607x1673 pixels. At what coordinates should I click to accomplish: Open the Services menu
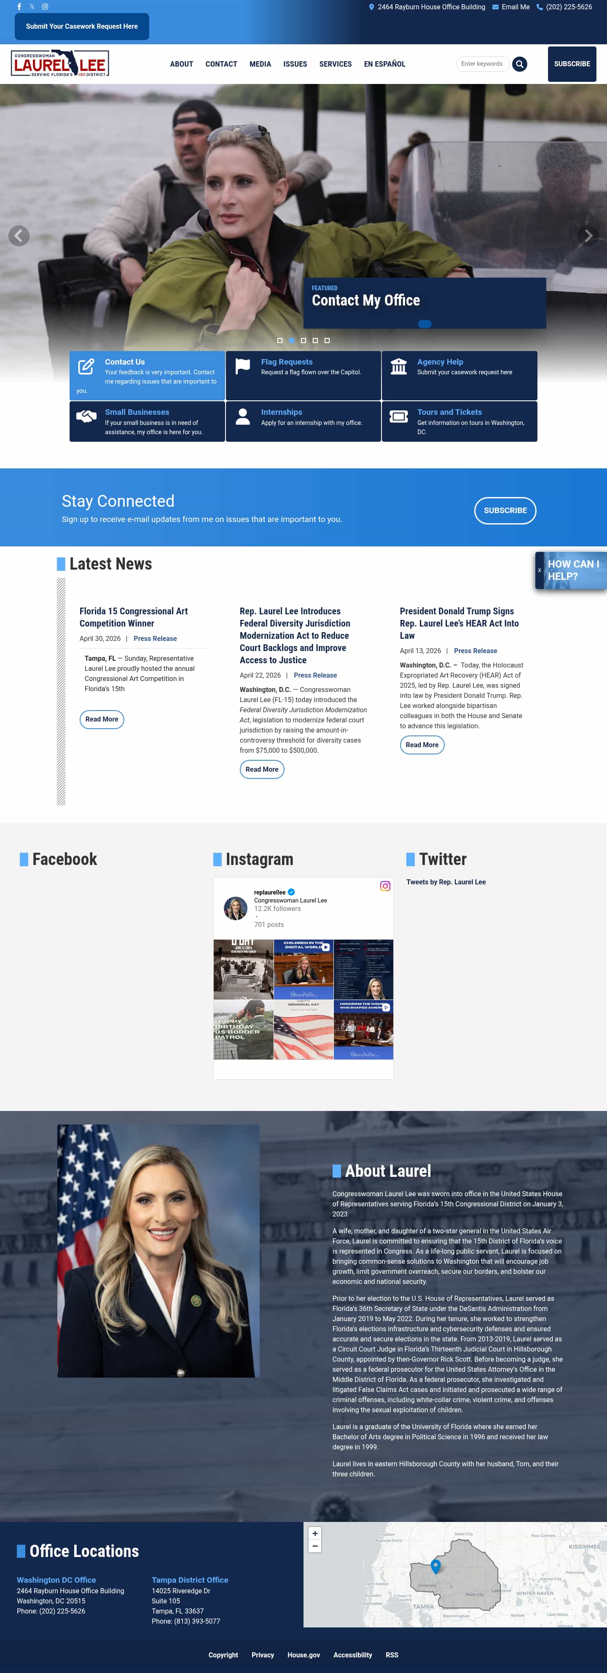pyautogui.click(x=335, y=64)
